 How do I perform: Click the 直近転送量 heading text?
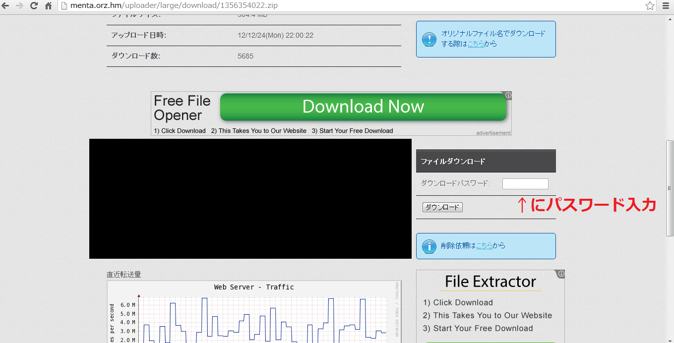[124, 275]
